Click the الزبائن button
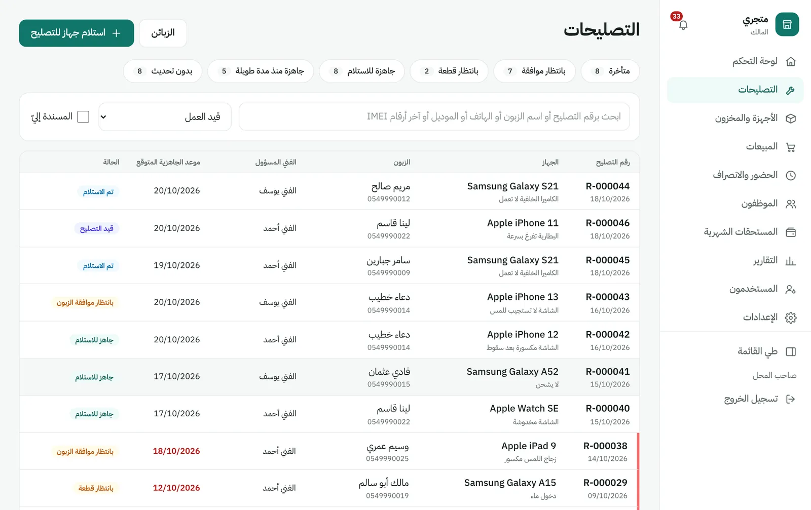Screen dimensions: 811x510 [x=163, y=33]
